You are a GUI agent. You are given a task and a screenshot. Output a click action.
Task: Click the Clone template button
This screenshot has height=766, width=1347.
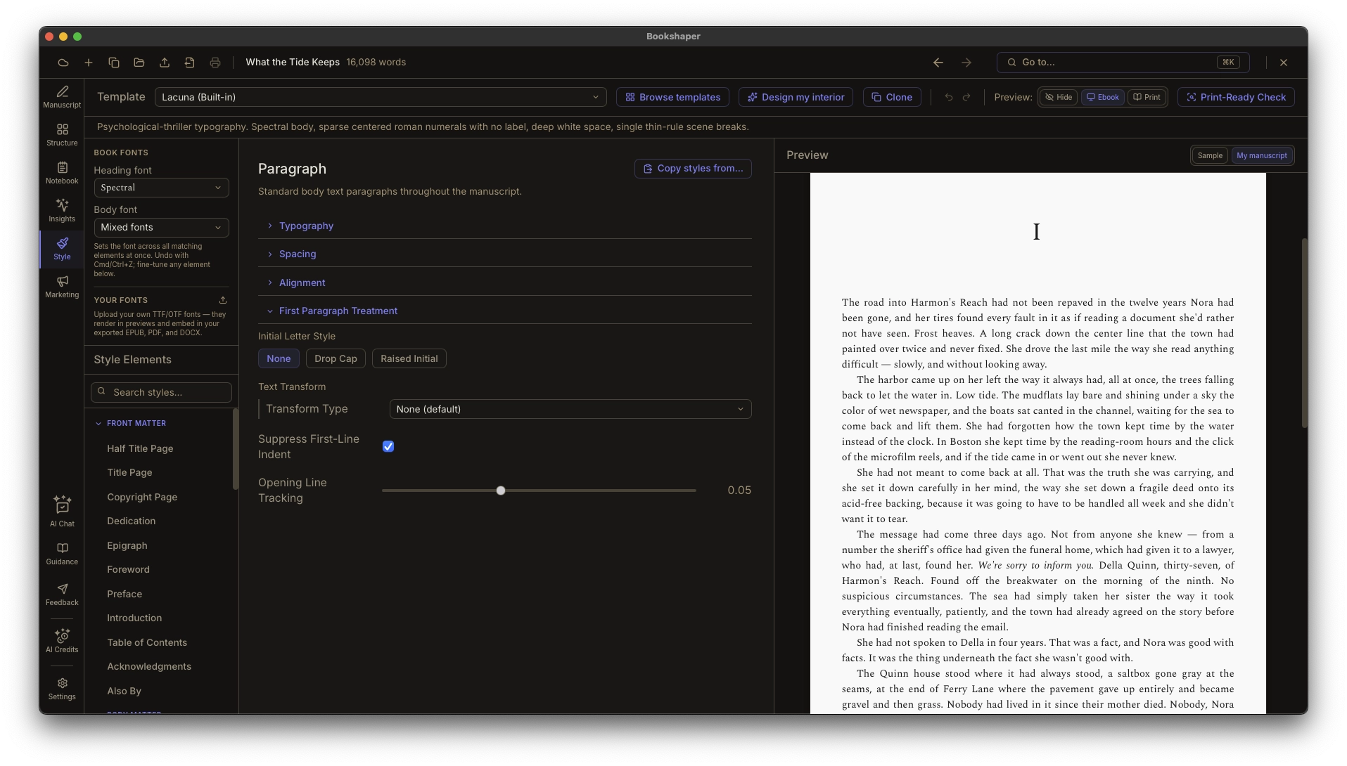tap(892, 97)
